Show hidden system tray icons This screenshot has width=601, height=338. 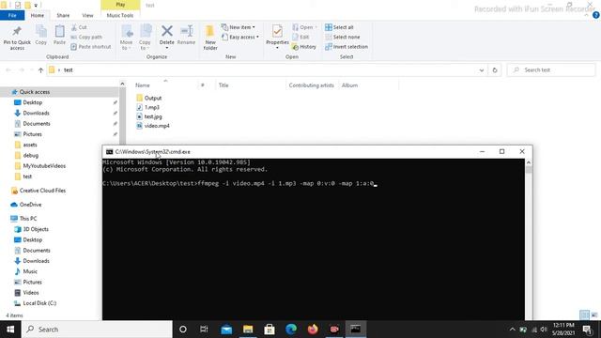click(x=512, y=330)
